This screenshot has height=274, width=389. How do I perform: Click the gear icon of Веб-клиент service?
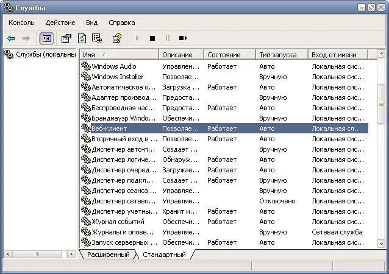[x=86, y=128]
